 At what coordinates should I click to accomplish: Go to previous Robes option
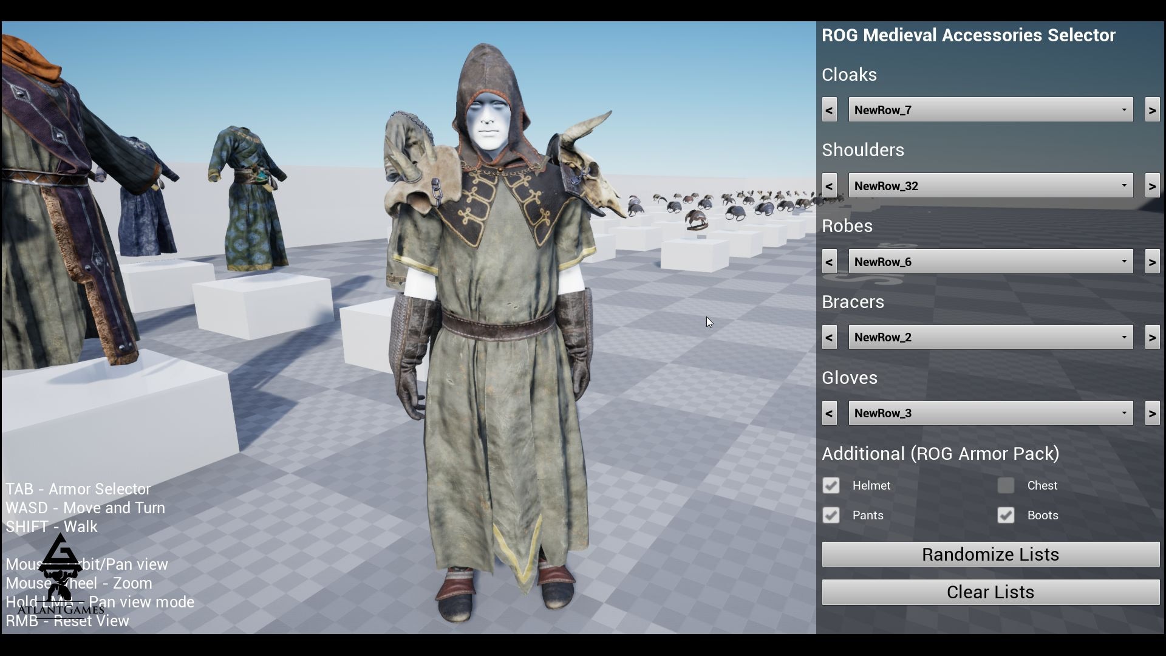pos(829,262)
